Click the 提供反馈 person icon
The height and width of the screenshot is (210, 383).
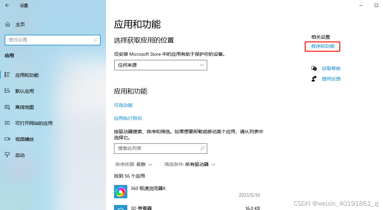(x=314, y=78)
